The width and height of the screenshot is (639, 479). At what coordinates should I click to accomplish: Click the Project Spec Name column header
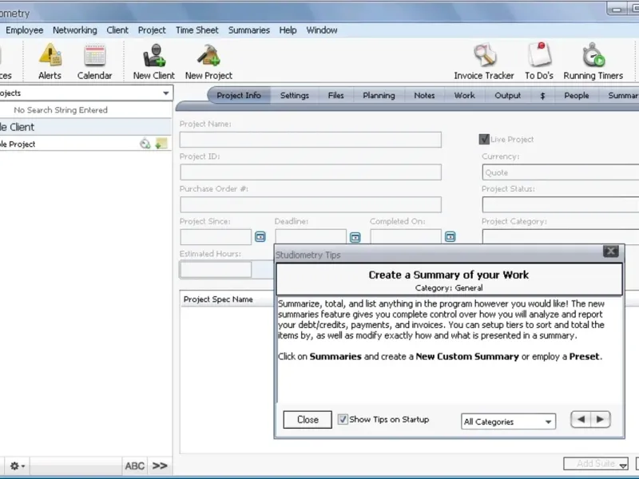tap(227, 299)
